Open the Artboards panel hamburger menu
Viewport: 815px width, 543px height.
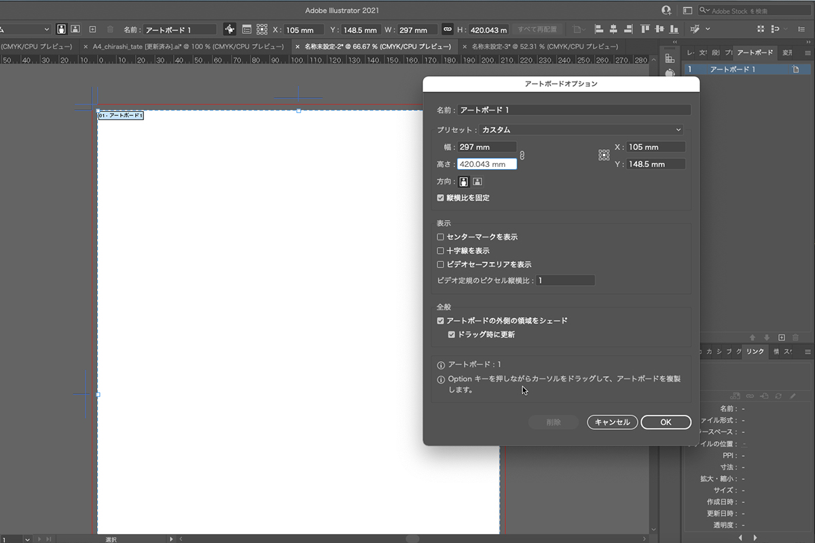click(x=808, y=53)
